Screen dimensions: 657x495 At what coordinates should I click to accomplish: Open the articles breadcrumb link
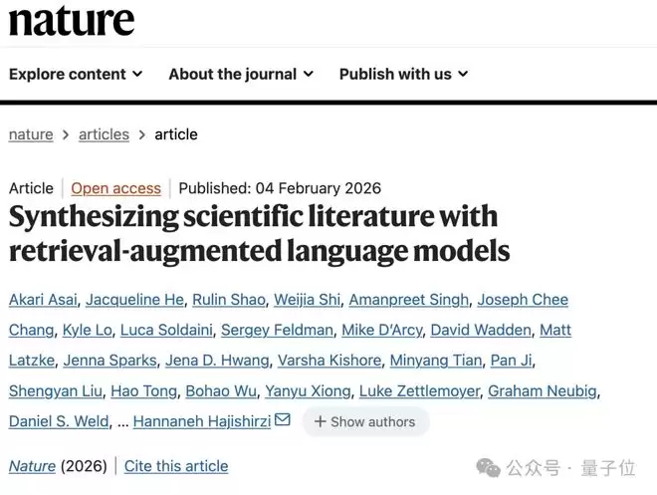(104, 134)
